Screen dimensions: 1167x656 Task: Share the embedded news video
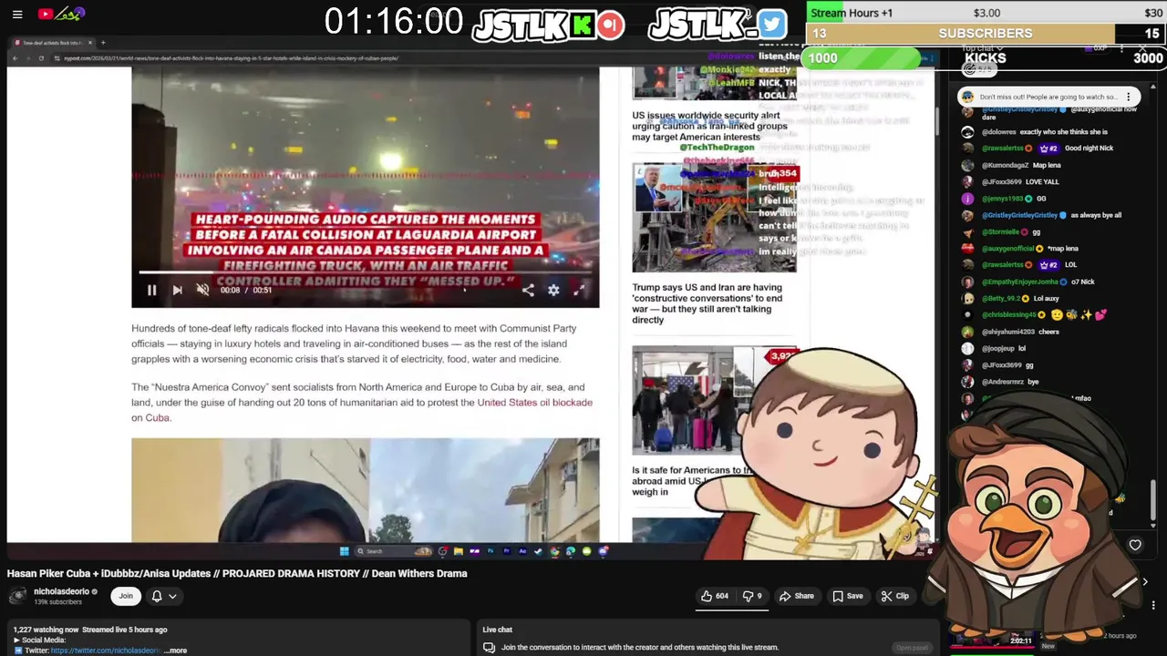(528, 290)
